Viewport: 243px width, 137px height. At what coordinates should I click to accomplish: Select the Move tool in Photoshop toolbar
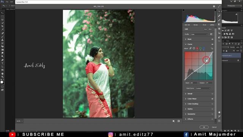(2, 13)
